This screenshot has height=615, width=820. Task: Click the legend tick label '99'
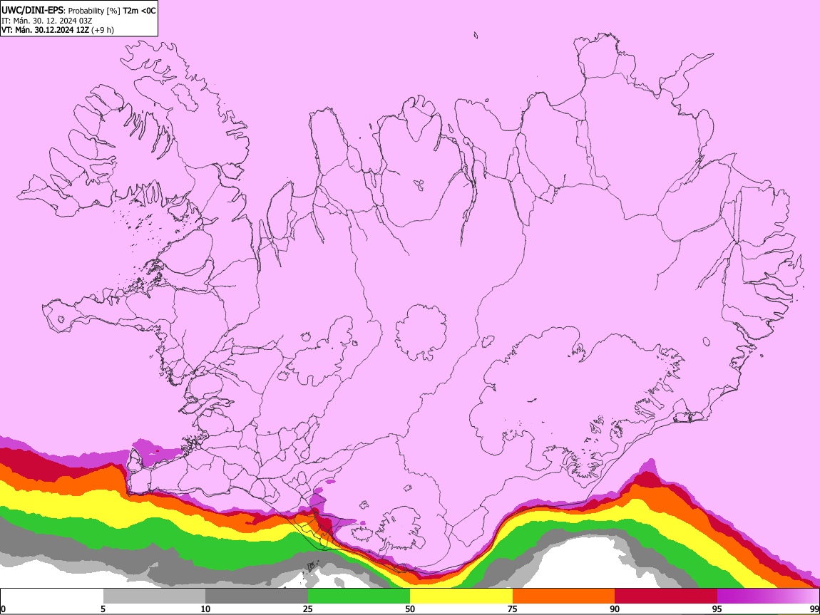pyautogui.click(x=814, y=609)
